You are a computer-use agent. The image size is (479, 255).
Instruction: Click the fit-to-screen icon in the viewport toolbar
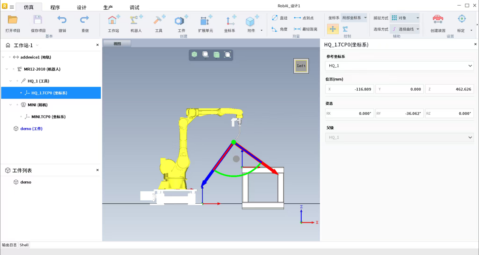(228, 55)
